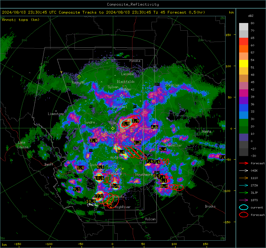The width and height of the screenshot is (266, 248).
Task: Select the bright green 30-20 dBZ swatch
Action: [x=244, y=123]
